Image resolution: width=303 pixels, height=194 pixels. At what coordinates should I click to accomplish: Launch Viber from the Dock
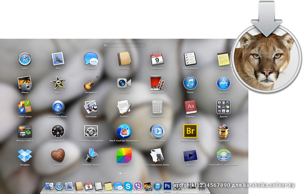pos(138,186)
